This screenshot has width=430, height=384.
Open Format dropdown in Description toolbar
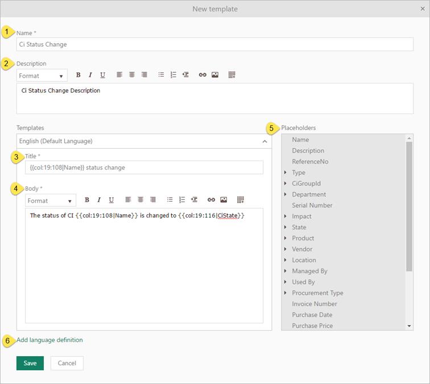[x=42, y=76]
